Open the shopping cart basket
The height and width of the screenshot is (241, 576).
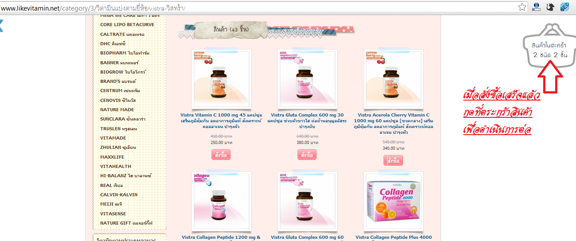click(x=550, y=46)
